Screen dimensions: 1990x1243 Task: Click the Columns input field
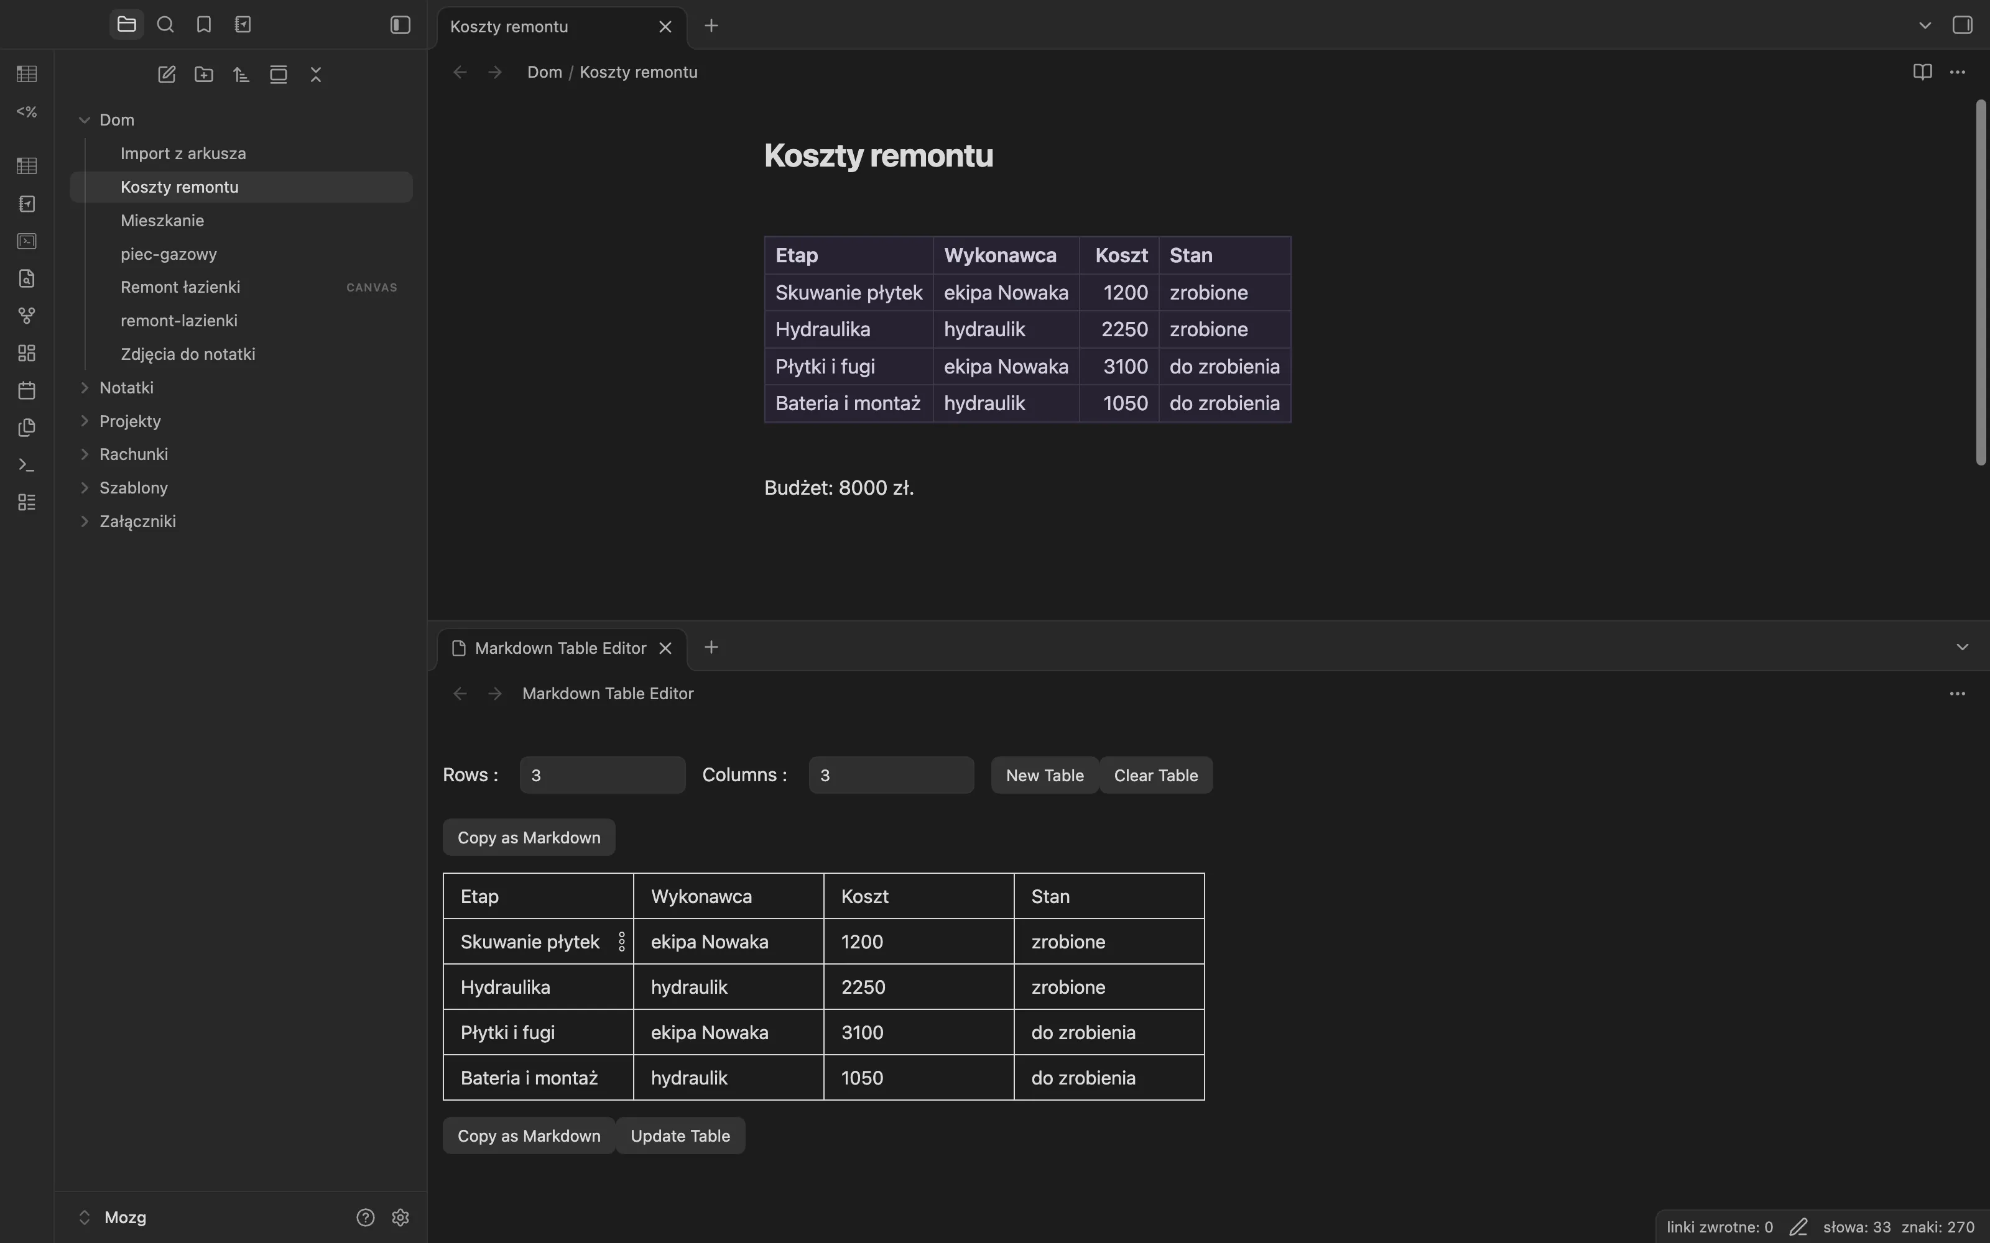coord(891,775)
